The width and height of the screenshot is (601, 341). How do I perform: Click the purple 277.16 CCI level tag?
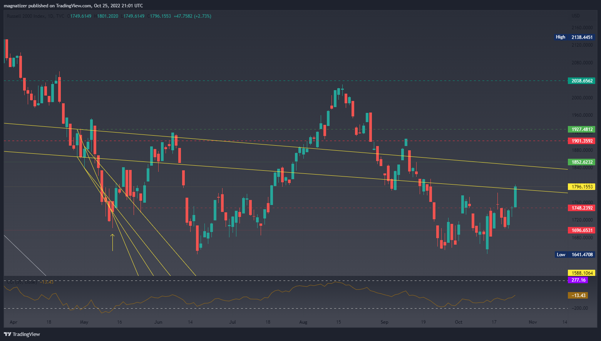(x=578, y=280)
